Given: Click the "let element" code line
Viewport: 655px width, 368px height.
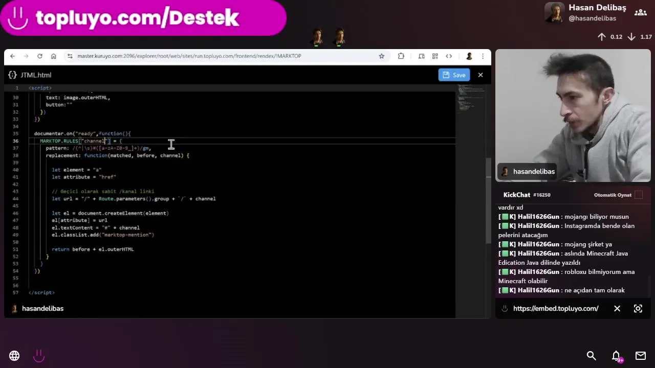Looking at the screenshot, I should 76,170.
